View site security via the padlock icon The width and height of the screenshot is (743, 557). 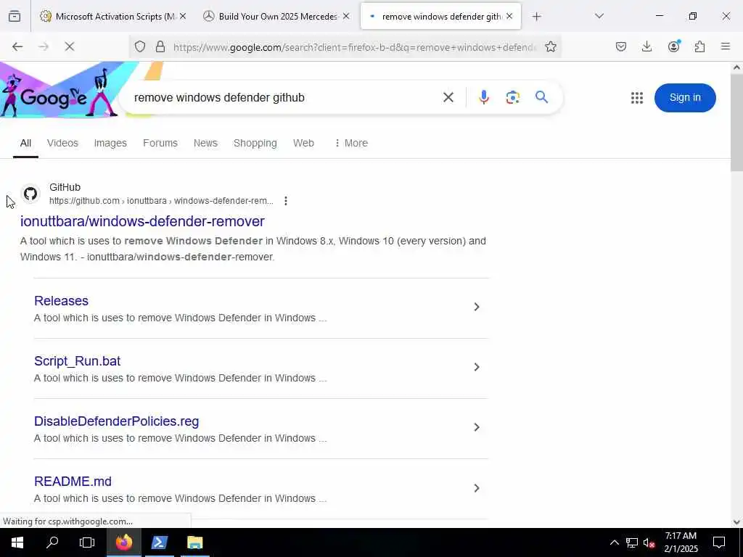160,46
